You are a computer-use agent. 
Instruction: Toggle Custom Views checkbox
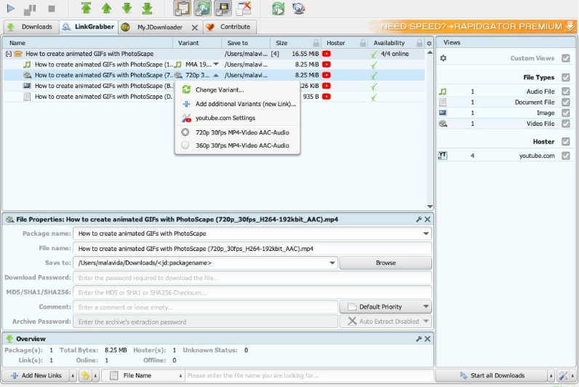(x=565, y=58)
